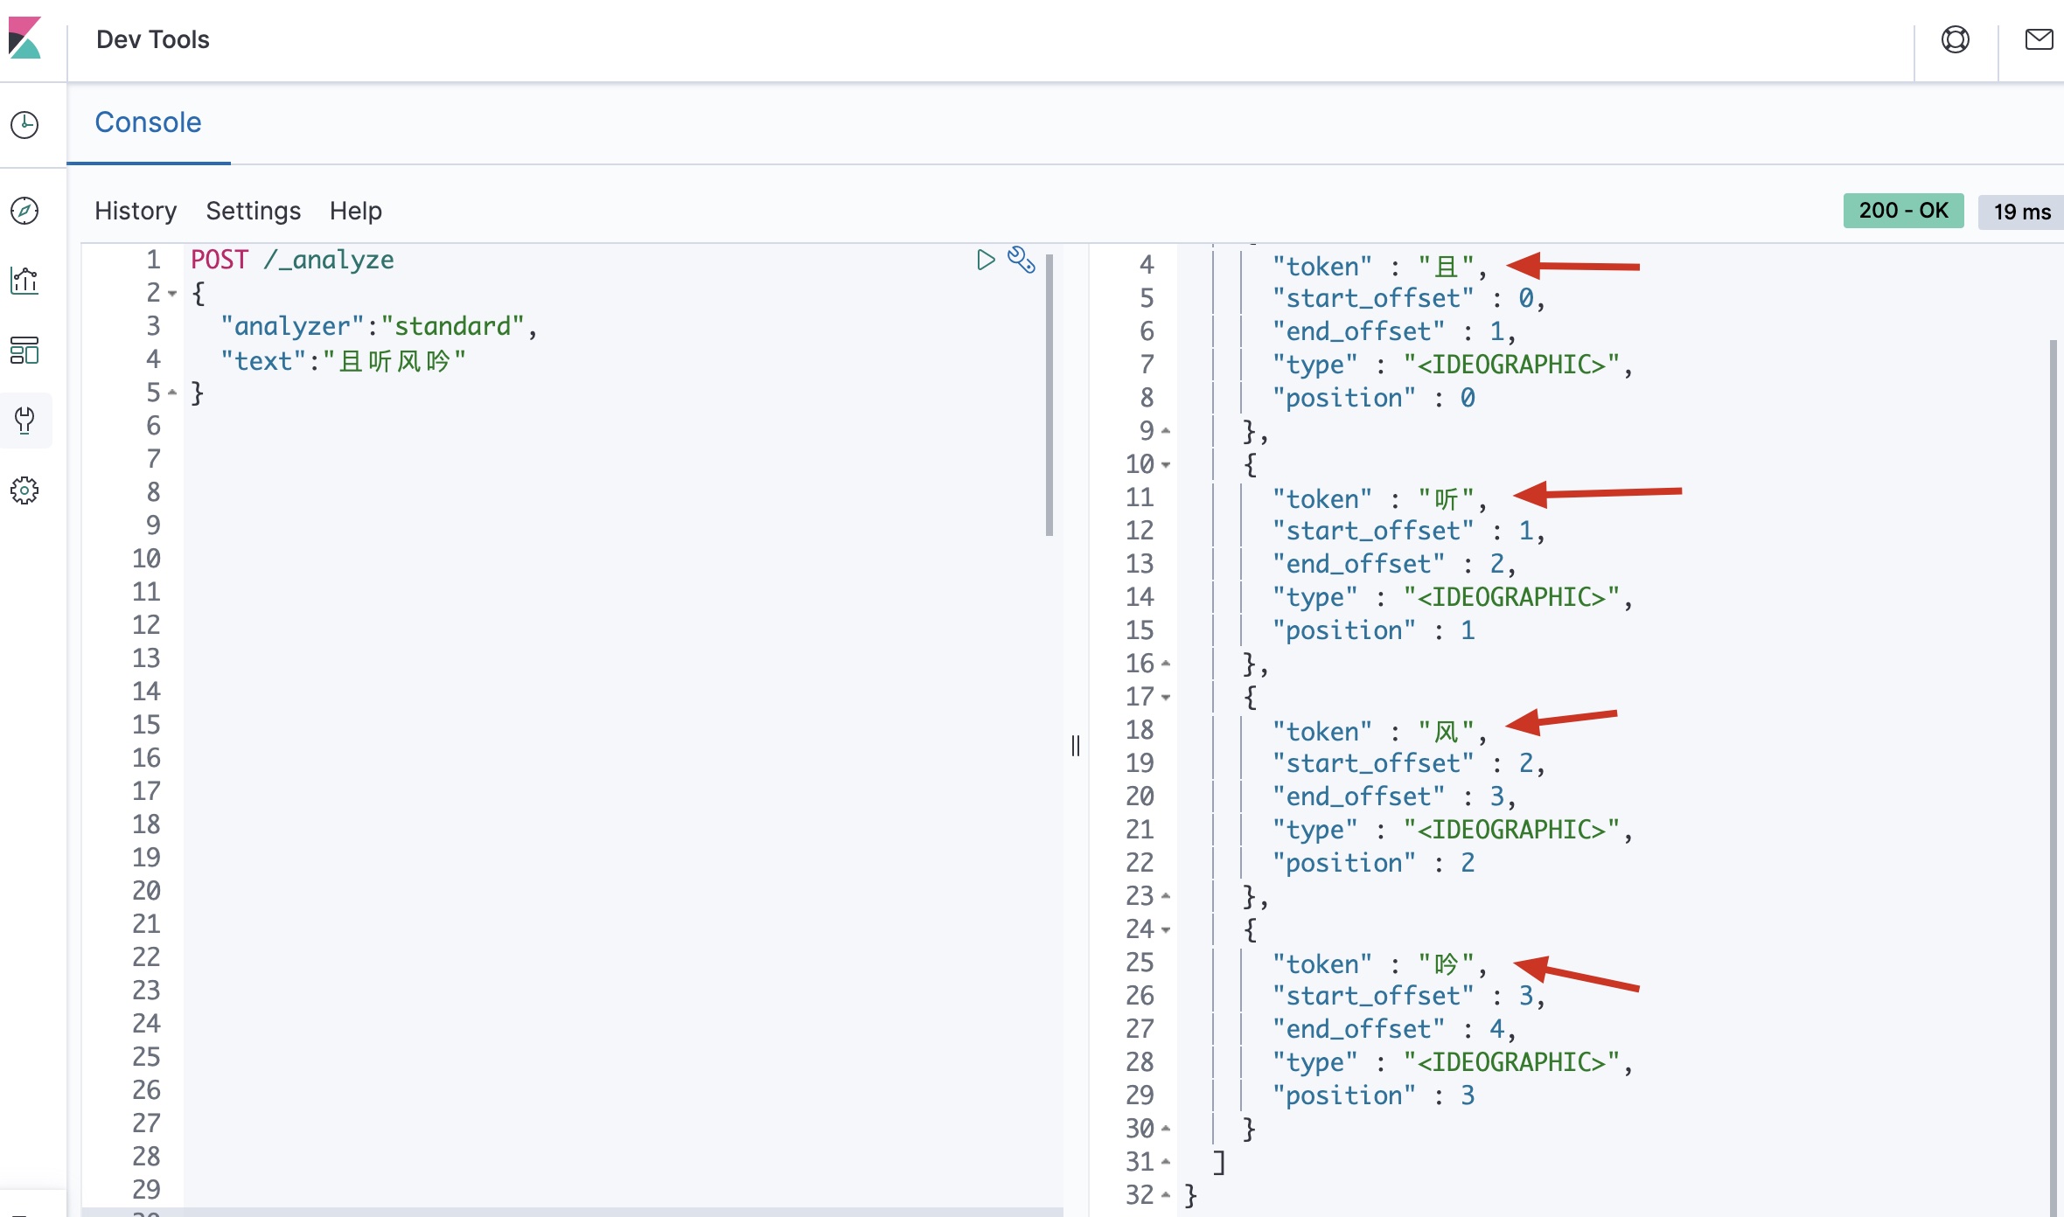Open the Settings menu
Screen dimensions: 2064x1217
254,211
